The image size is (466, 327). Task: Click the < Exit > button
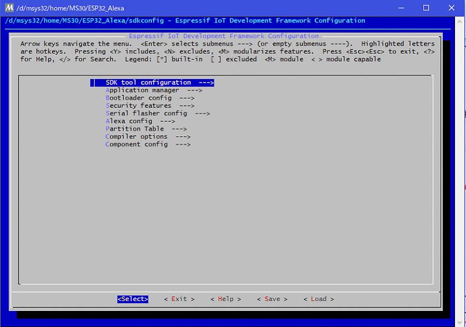[179, 299]
